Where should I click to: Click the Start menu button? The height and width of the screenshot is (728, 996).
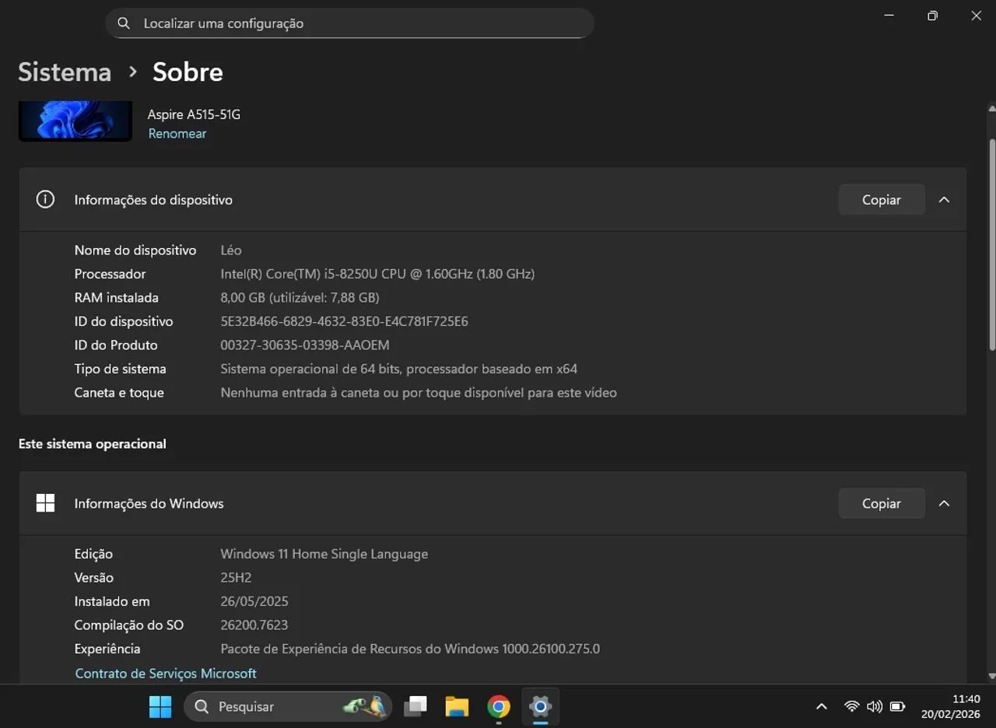point(160,706)
